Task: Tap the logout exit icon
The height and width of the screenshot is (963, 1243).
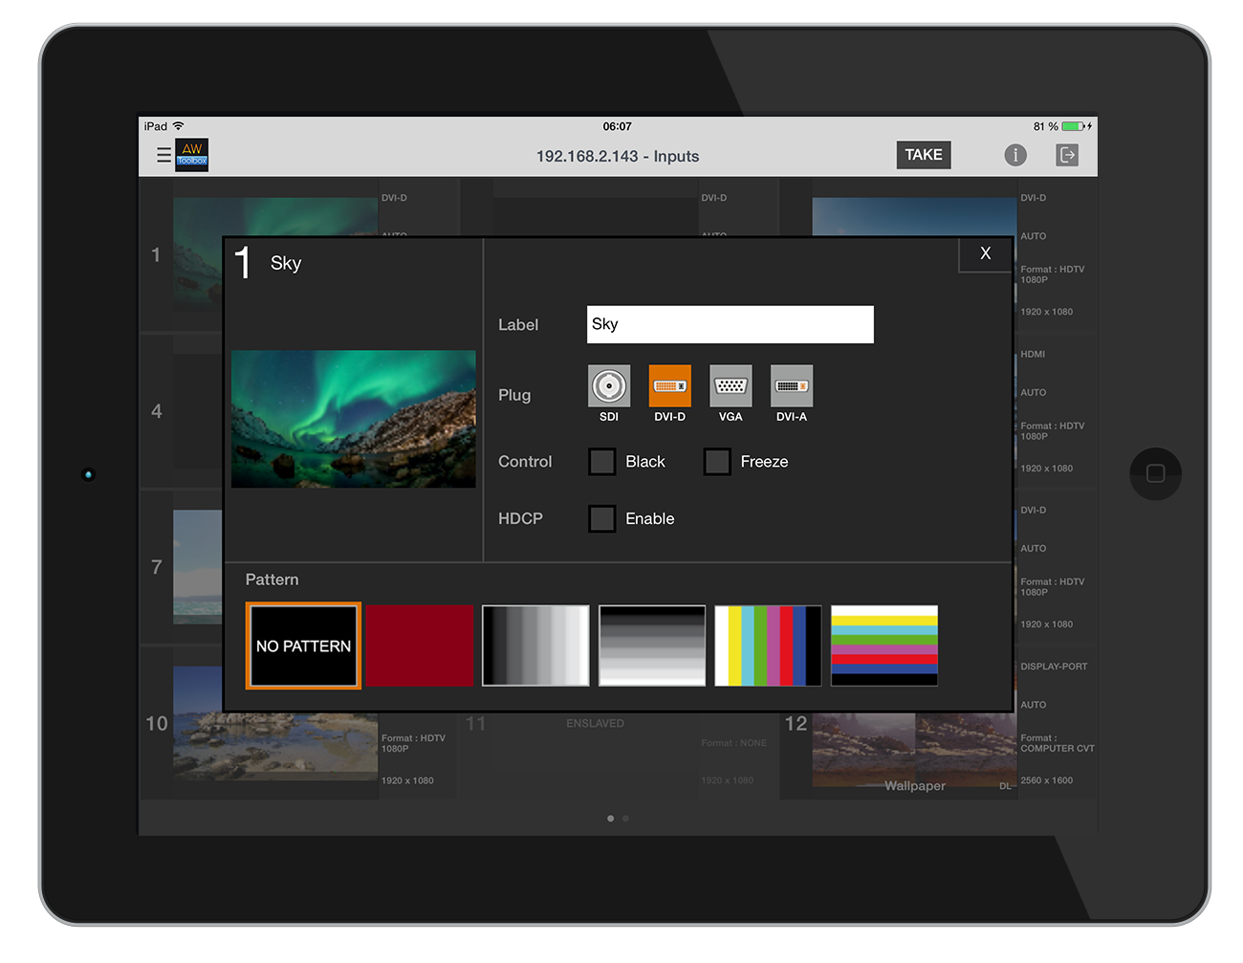Action: pyautogui.click(x=1067, y=155)
